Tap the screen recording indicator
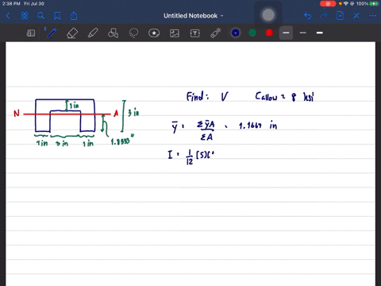This screenshot has height=286, width=381. tap(328, 4)
